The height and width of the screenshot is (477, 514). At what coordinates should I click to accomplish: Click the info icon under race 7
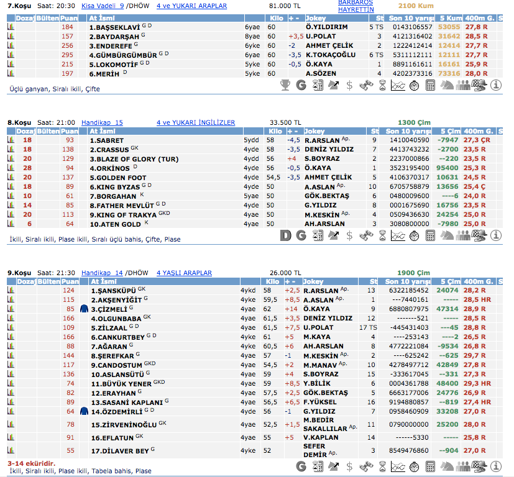coord(495,85)
